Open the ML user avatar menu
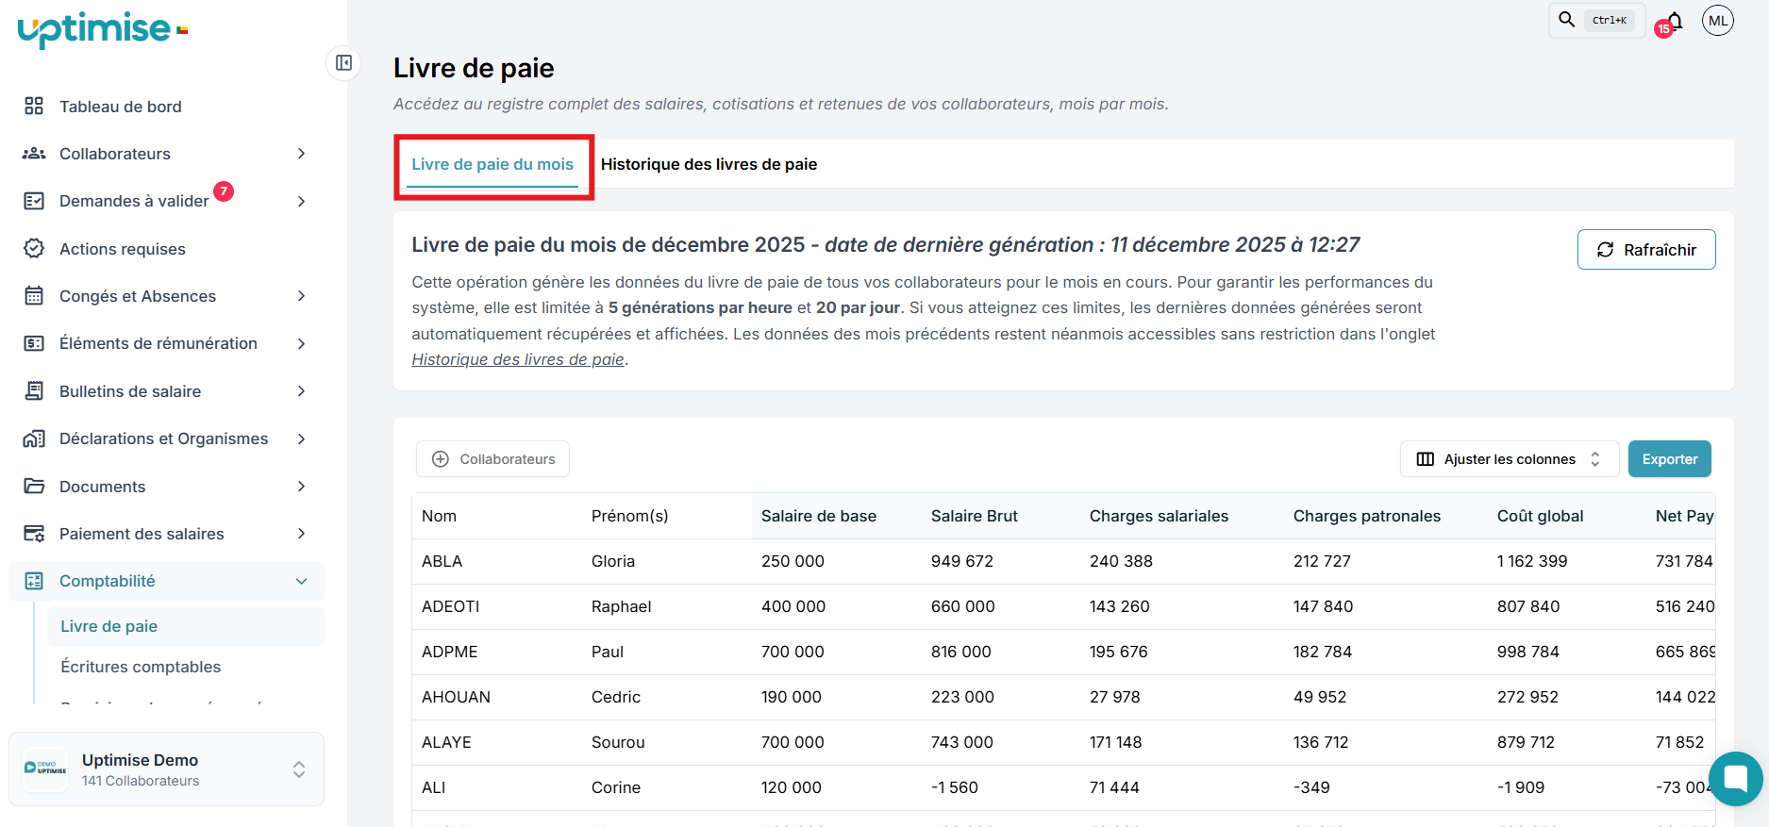Viewport: 1769px width, 827px height. point(1718,20)
